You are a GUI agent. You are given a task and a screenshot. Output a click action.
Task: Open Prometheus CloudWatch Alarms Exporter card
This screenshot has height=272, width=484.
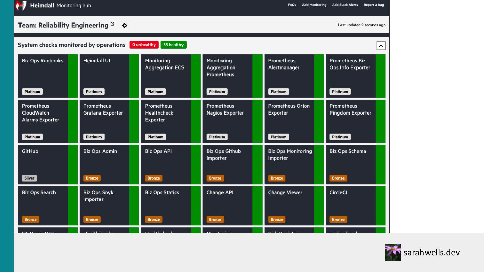tap(48, 121)
